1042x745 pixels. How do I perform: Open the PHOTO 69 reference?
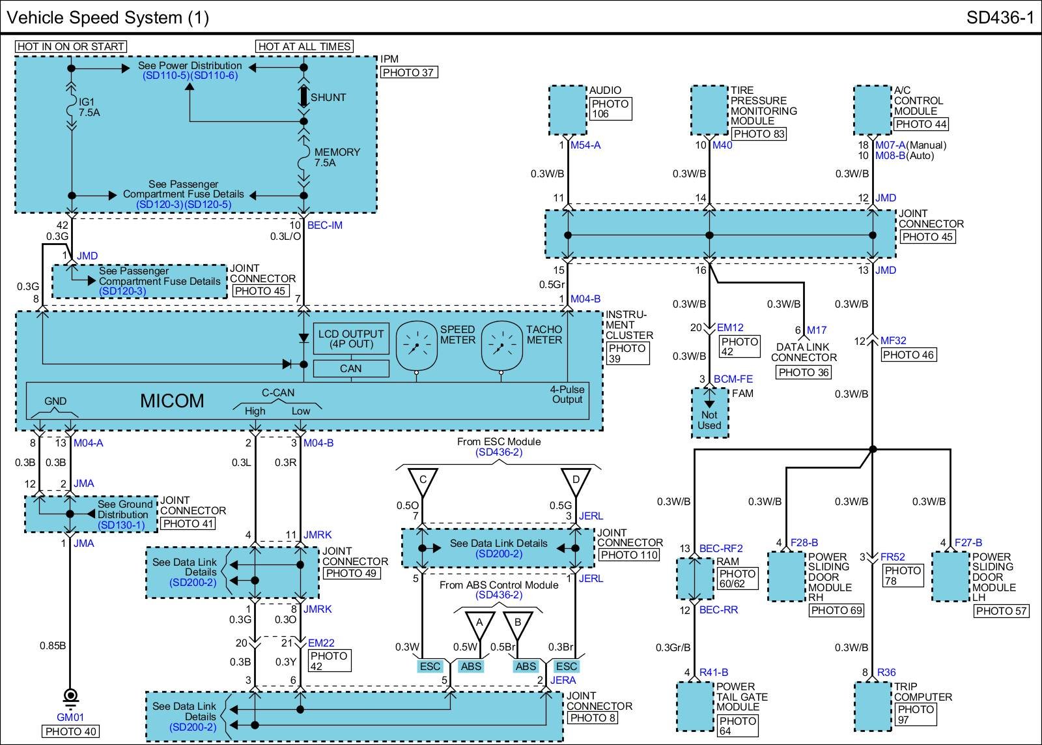(x=836, y=611)
